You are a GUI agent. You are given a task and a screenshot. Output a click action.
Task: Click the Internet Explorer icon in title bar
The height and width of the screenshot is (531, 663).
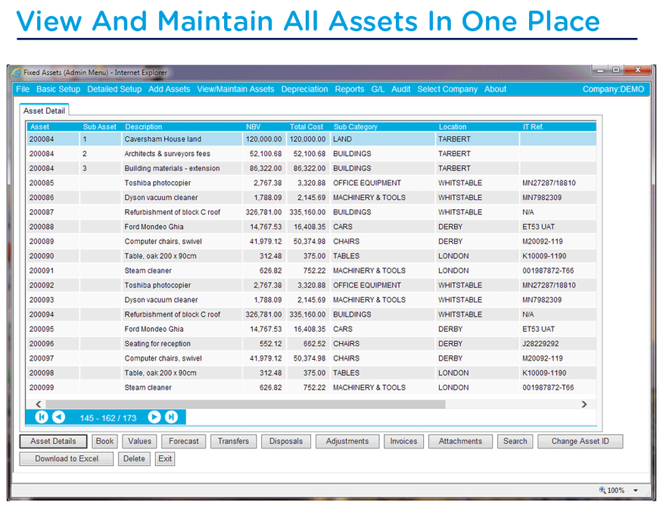coord(17,73)
